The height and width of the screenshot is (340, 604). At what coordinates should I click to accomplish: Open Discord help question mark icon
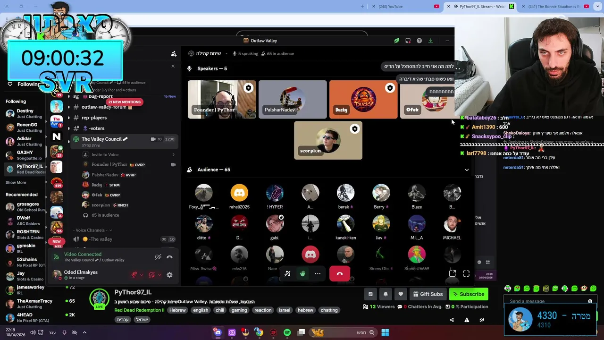[419, 41]
